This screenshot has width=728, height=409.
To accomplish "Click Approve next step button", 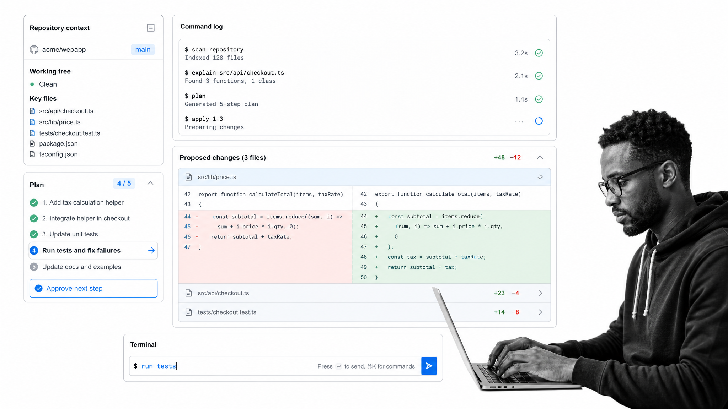I will (93, 288).
